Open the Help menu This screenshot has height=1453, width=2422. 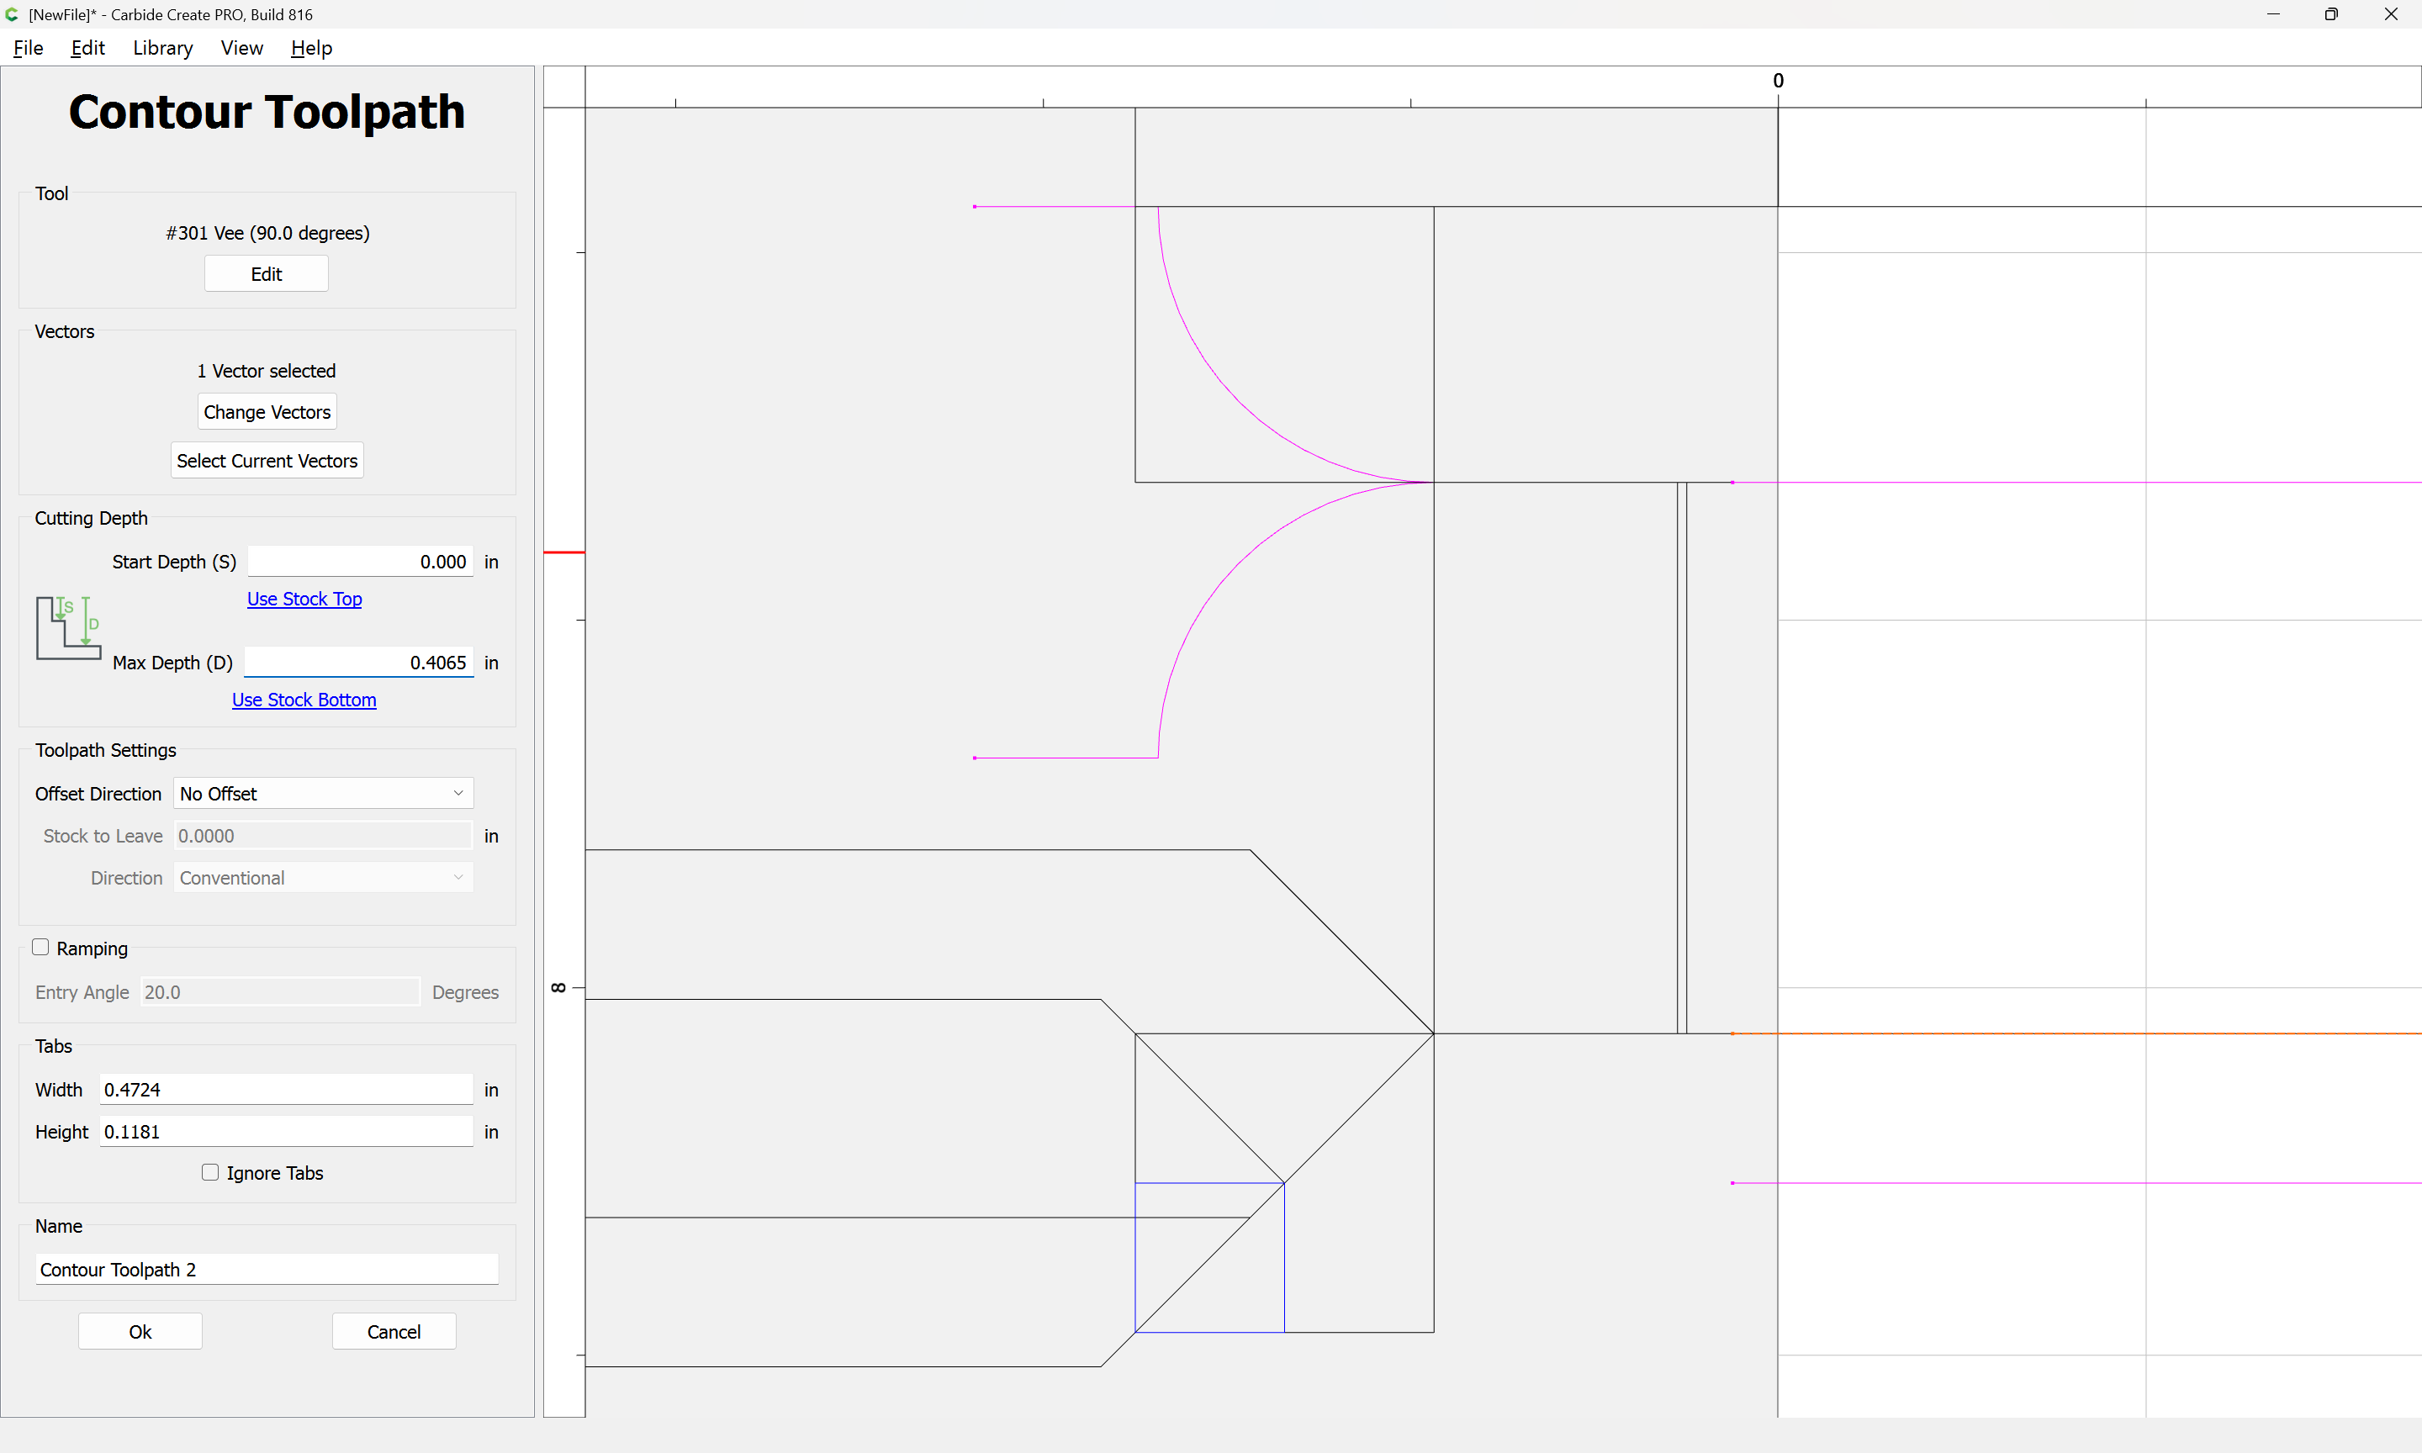click(311, 48)
